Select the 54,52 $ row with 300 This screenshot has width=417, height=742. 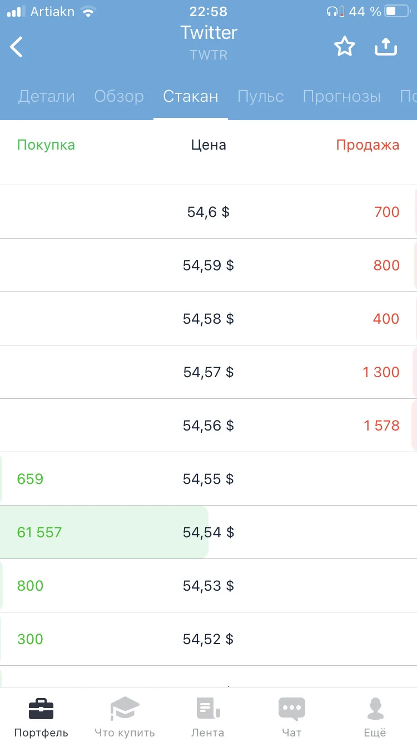pyautogui.click(x=209, y=639)
